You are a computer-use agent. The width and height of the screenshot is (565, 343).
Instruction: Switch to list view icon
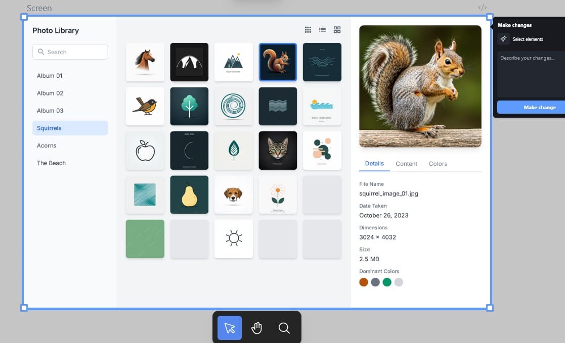[322, 30]
